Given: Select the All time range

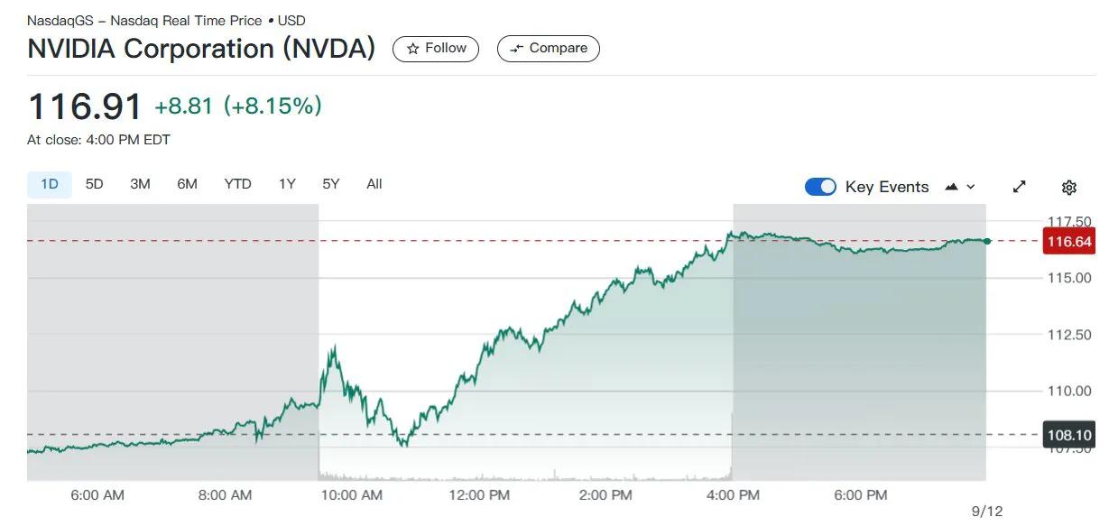Looking at the screenshot, I should pyautogui.click(x=374, y=184).
